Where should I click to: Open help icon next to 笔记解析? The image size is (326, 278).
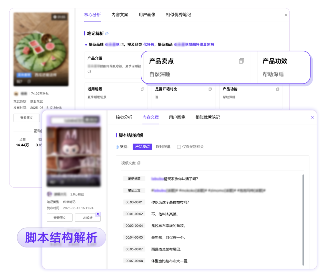click(107, 34)
